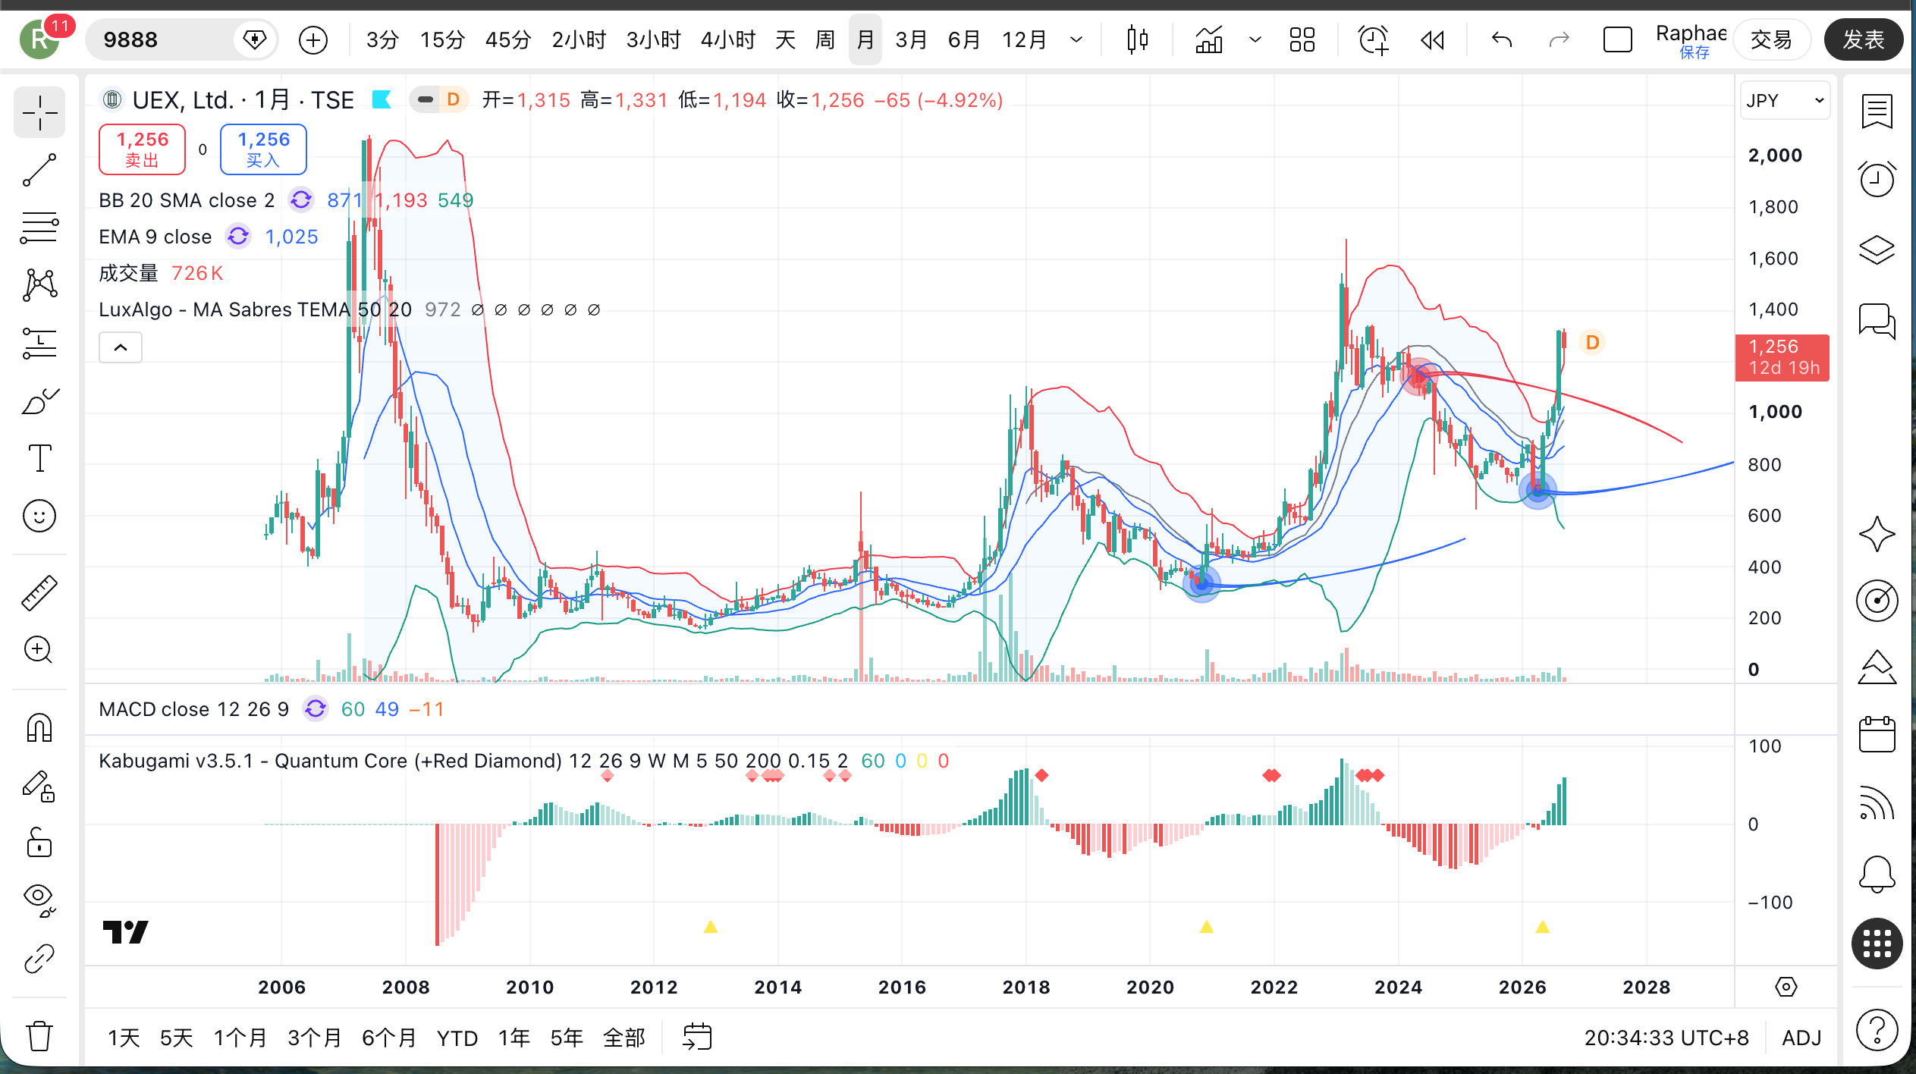The height and width of the screenshot is (1074, 1916).
Task: Select the text annotation tool
Action: pos(39,458)
